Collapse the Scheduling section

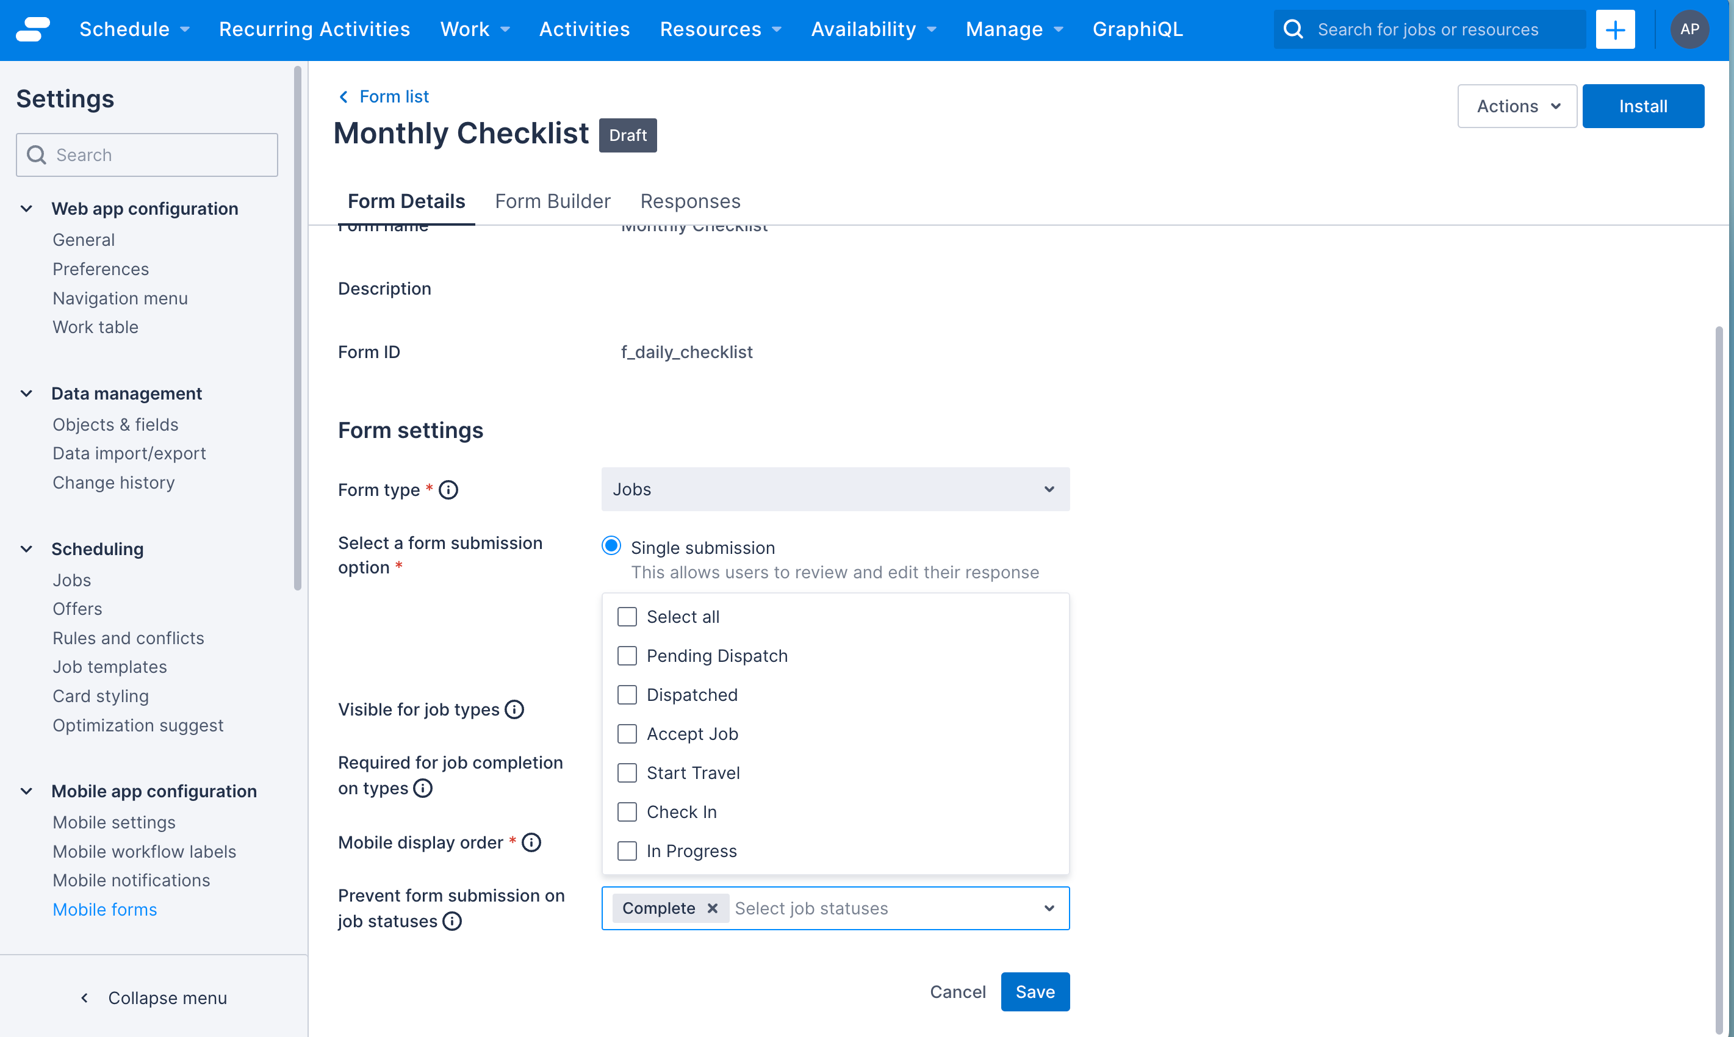click(x=27, y=548)
